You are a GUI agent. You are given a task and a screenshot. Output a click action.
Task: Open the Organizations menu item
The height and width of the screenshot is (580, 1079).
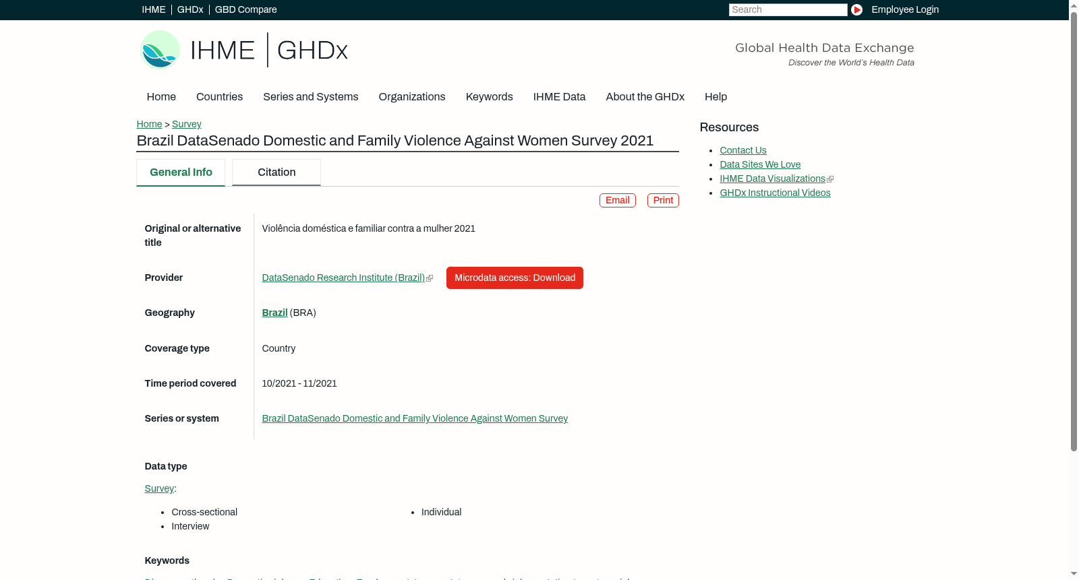(x=412, y=97)
